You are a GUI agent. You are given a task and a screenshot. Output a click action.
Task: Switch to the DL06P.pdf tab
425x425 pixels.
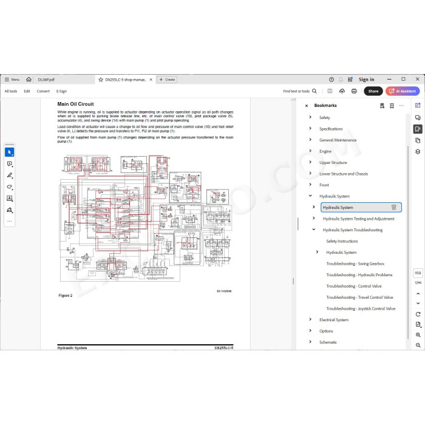46,80
